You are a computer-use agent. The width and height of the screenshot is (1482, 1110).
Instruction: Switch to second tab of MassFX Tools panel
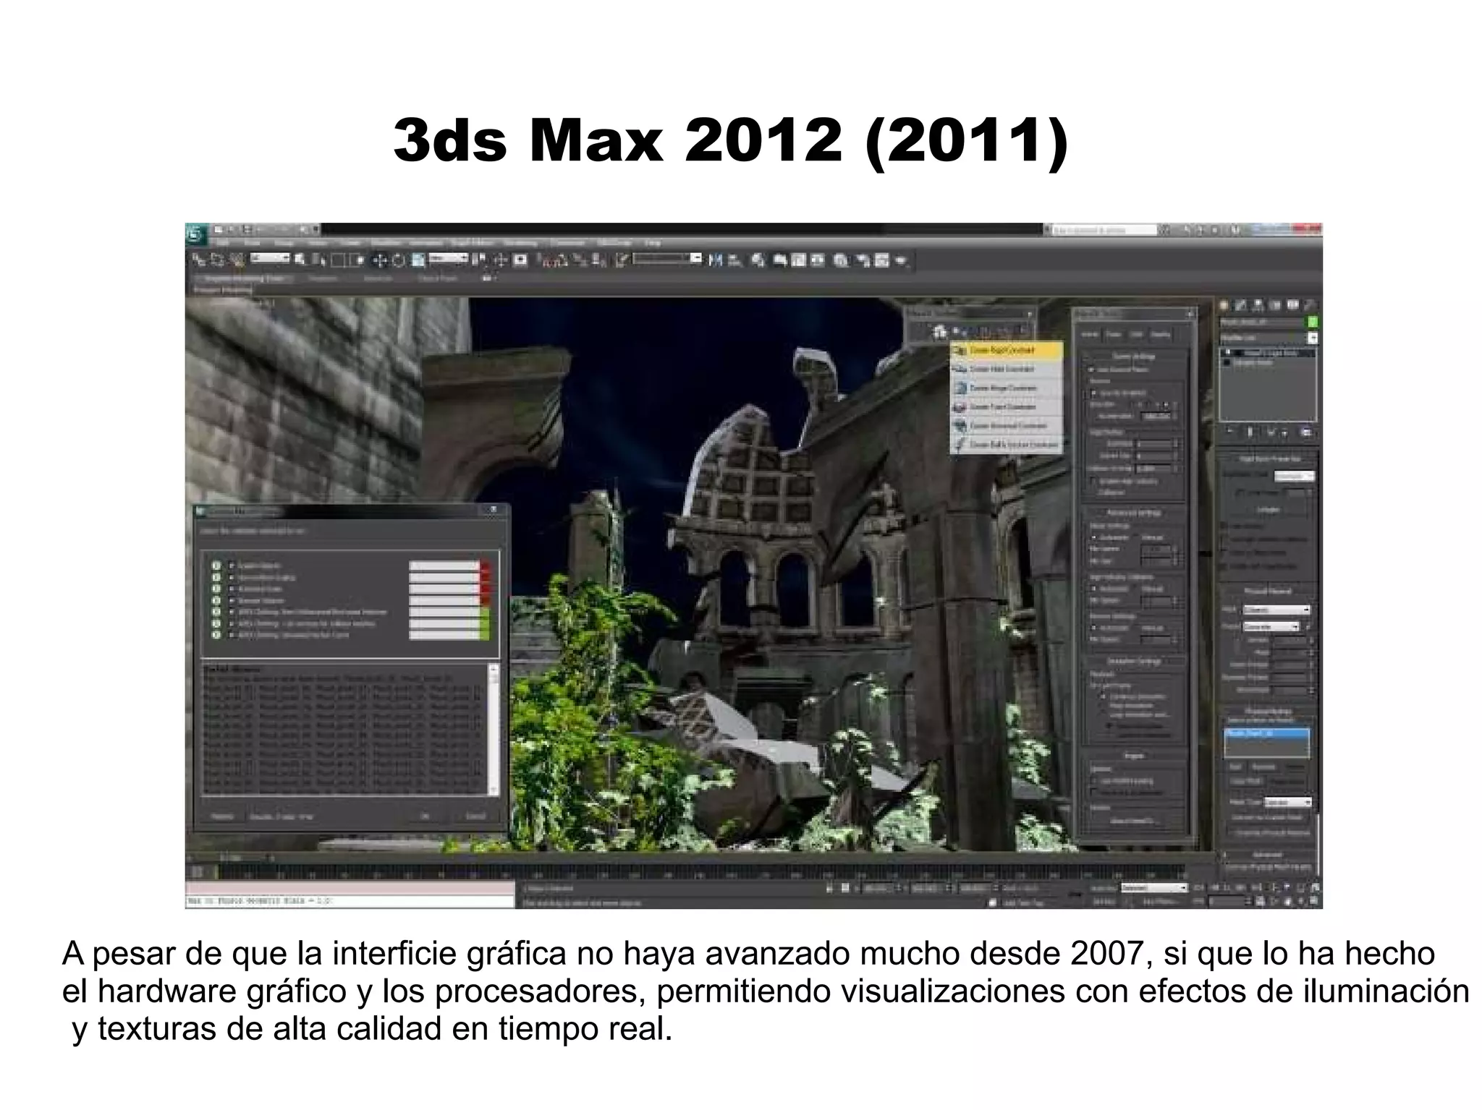1114,335
